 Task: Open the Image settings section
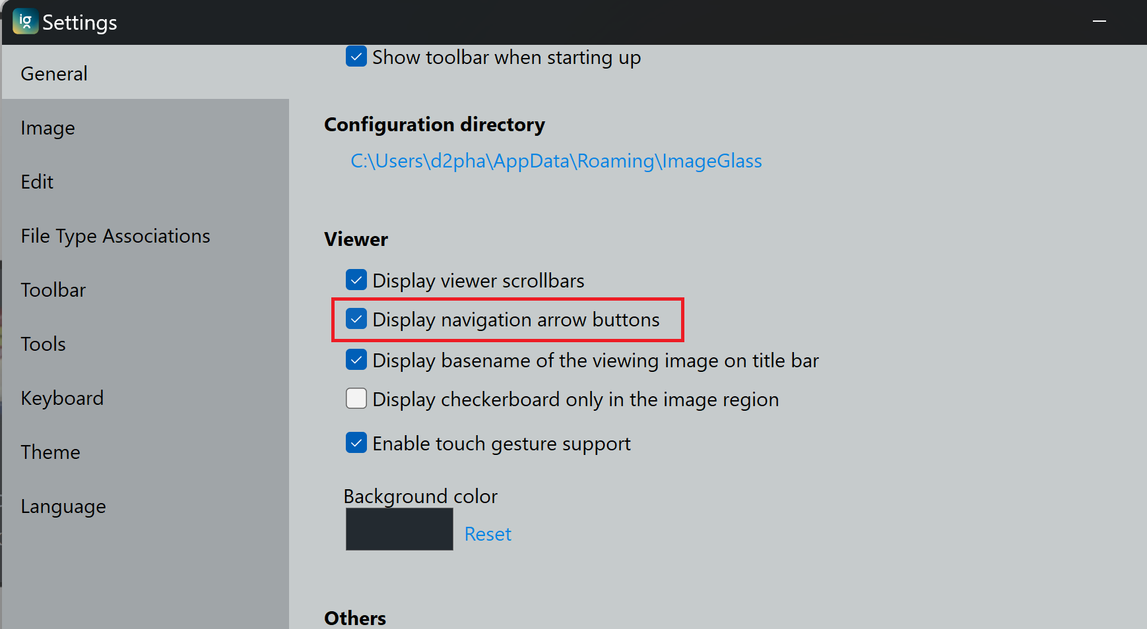pyautogui.click(x=48, y=128)
